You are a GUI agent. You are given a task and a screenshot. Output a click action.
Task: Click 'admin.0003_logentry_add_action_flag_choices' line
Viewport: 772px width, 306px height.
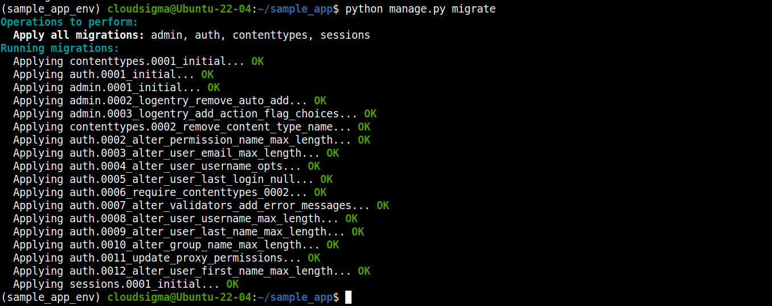(x=195, y=114)
